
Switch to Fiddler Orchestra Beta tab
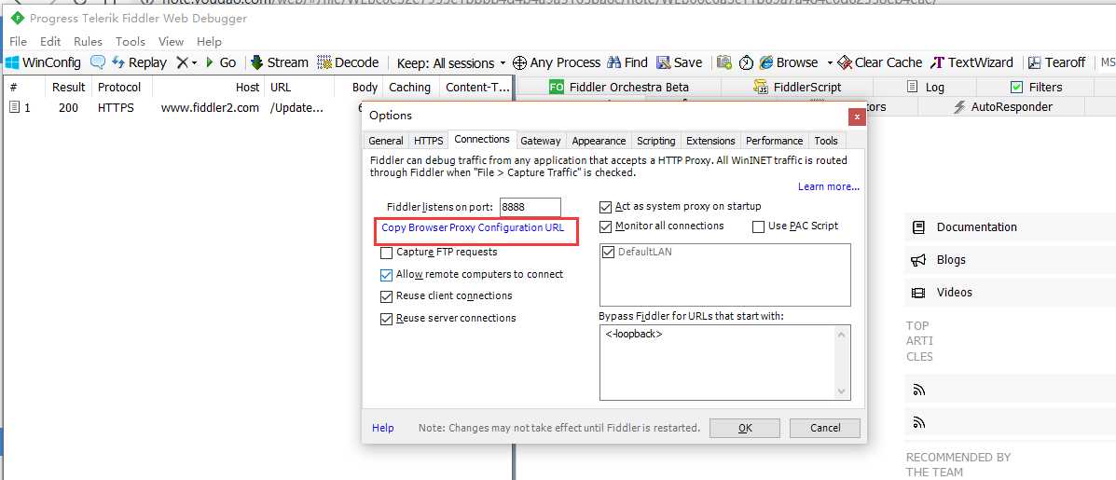coord(618,88)
